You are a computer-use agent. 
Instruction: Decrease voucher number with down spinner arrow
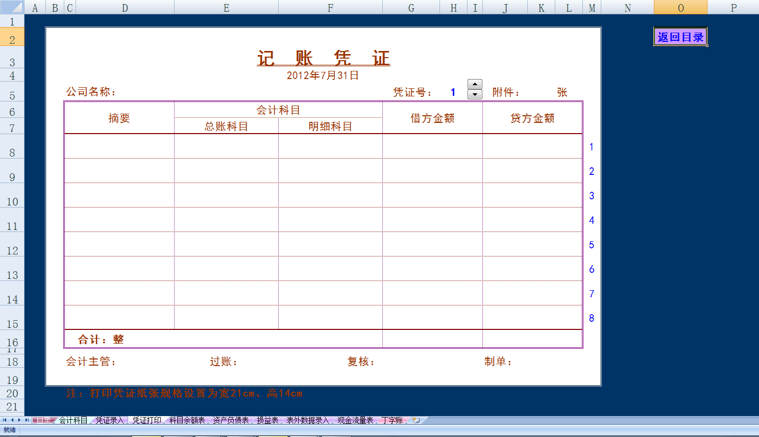[x=475, y=94]
